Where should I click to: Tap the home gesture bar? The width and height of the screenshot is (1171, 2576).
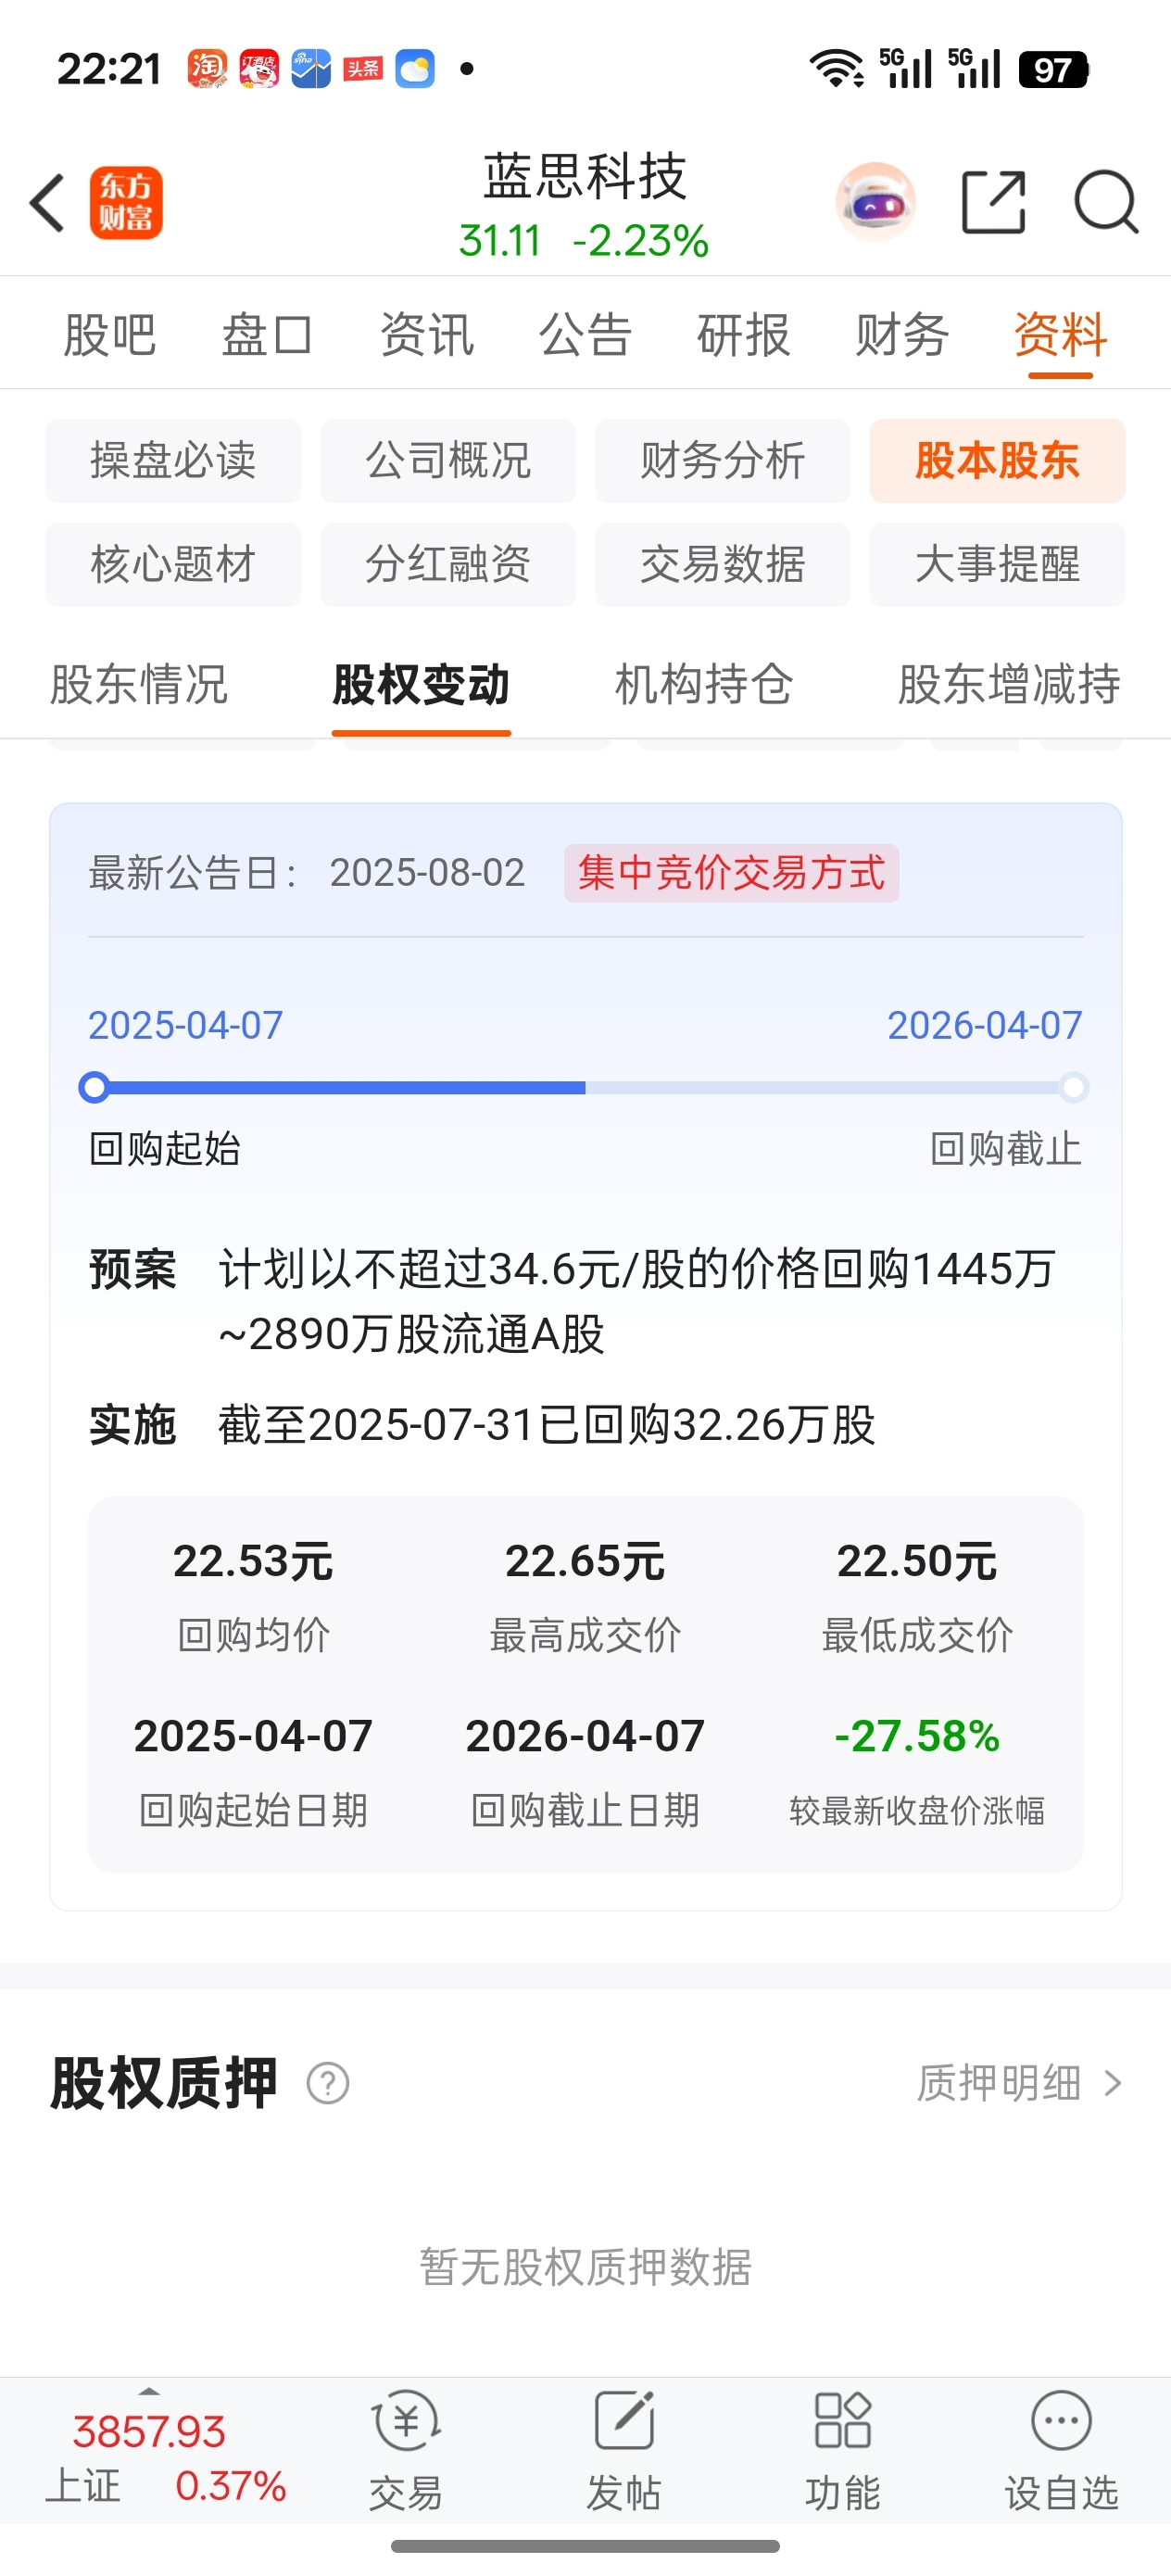585,2546
